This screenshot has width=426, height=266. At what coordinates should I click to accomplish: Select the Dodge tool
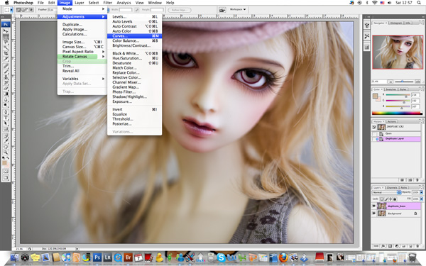pos(6,105)
